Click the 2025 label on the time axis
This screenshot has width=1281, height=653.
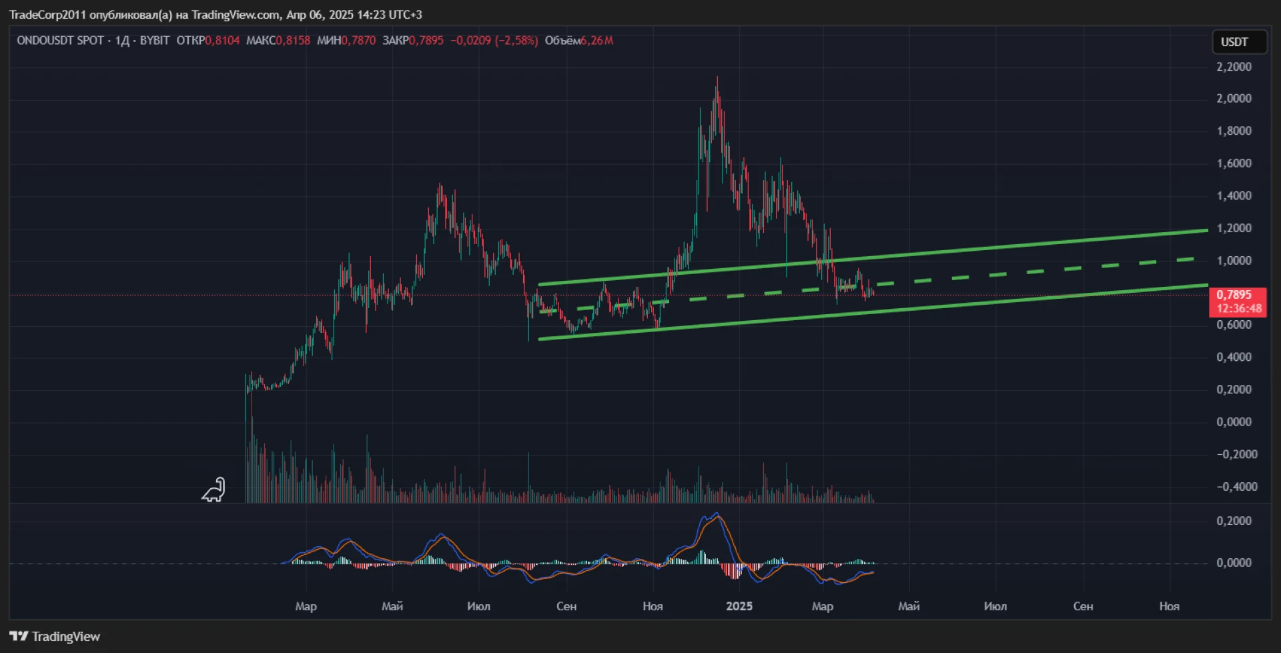[x=739, y=606]
